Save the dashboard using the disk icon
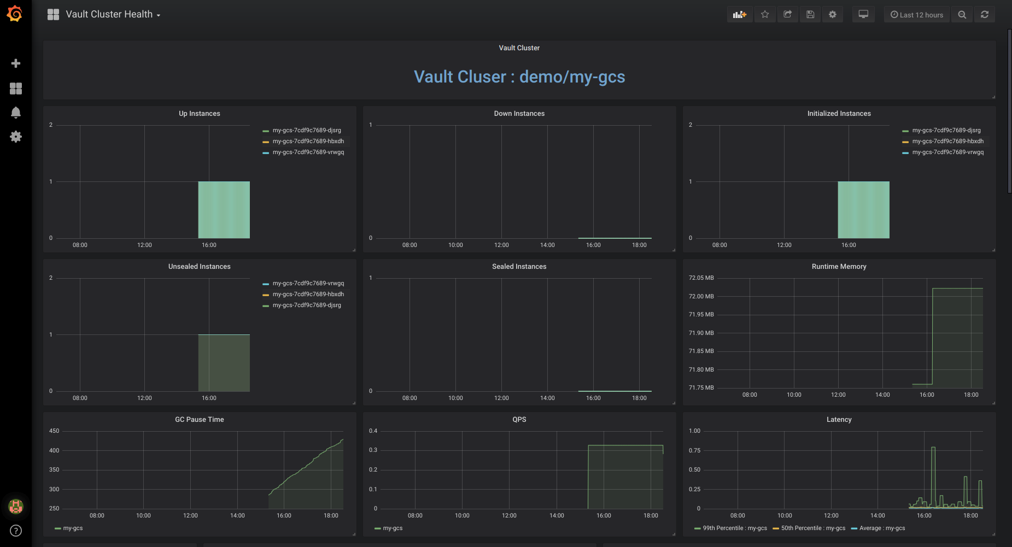The image size is (1012, 547). click(x=810, y=14)
